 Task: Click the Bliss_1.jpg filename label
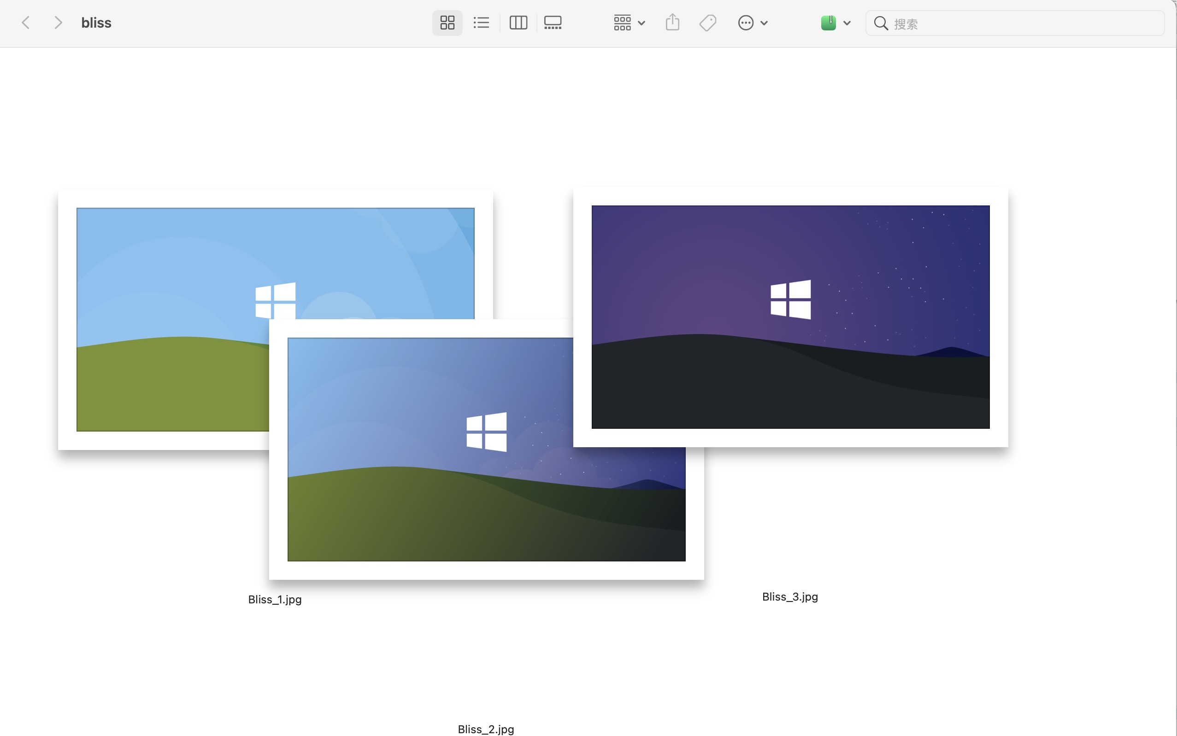(x=275, y=599)
